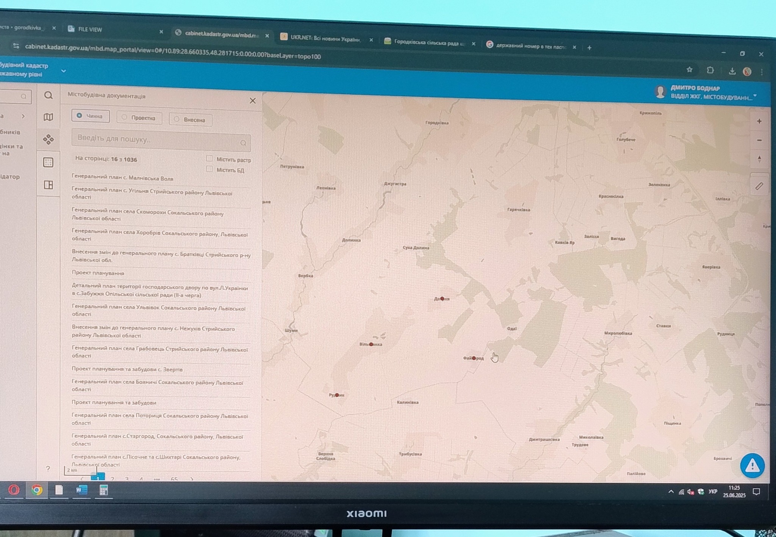Open Генеральний план с. Угільня entry
Image resolution: width=776 pixels, height=537 pixels.
click(152, 194)
